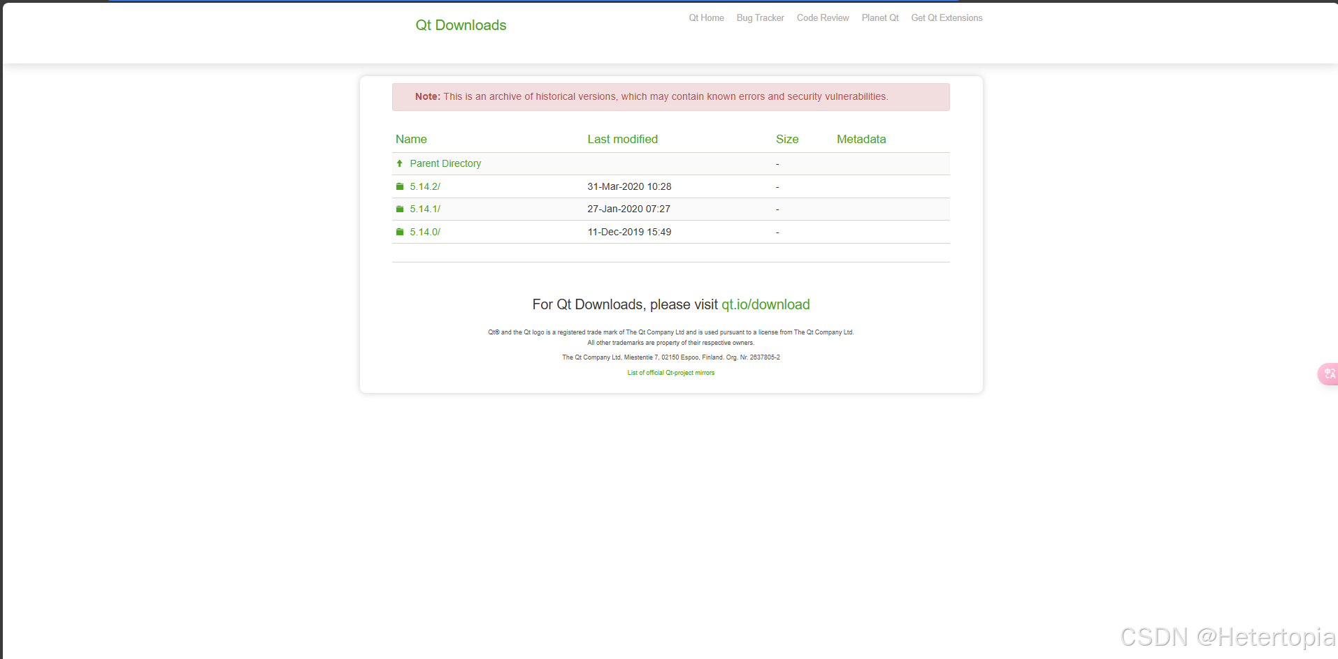Visit Planet Qt from the navigation bar

coord(880,18)
